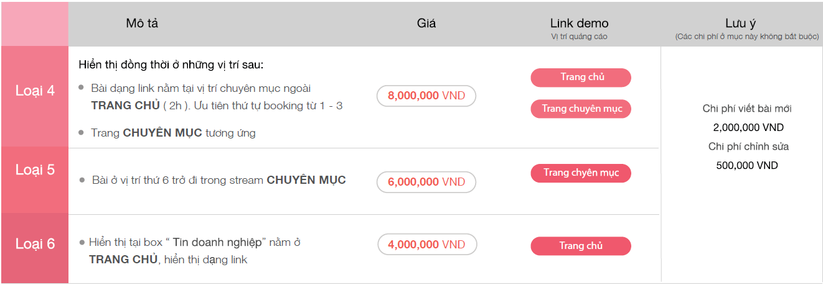The height and width of the screenshot is (285, 823).
Task: Click the Loại 4 row label
Action: point(35,91)
